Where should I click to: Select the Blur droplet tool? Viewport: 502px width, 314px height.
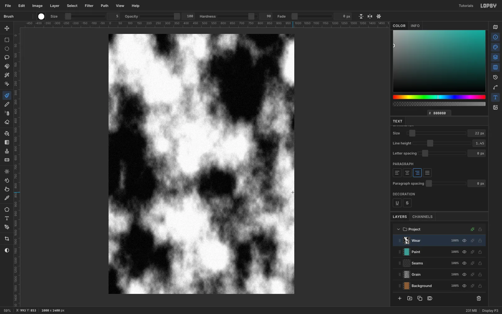[7, 180]
